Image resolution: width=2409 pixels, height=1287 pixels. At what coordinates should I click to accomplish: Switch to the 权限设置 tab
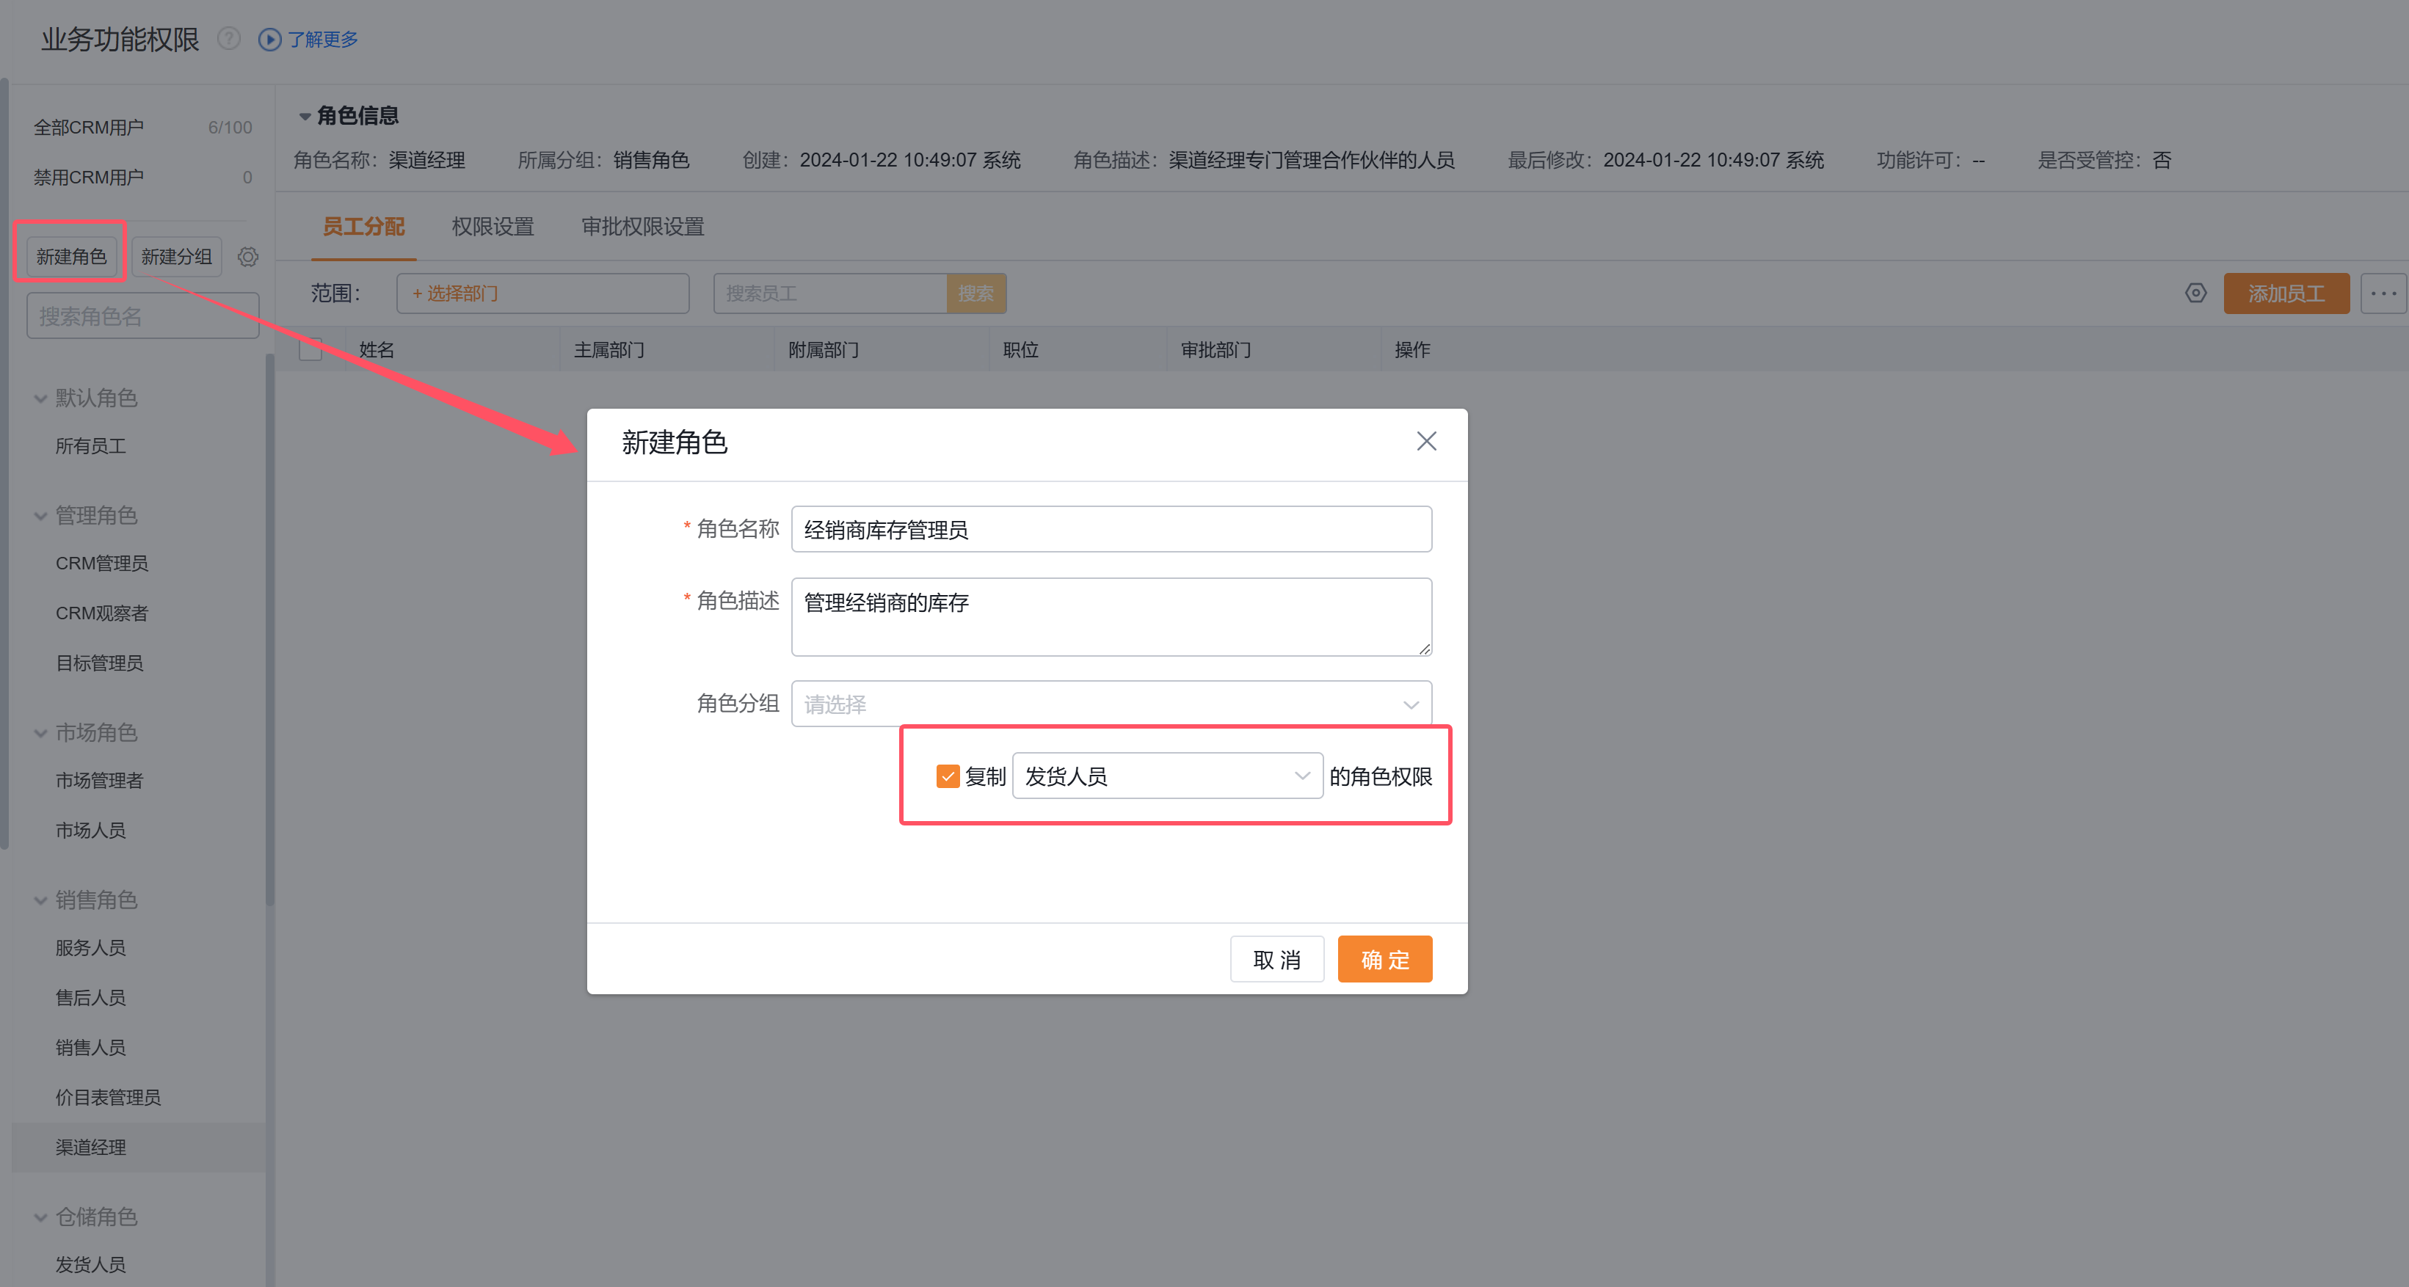[x=493, y=226]
